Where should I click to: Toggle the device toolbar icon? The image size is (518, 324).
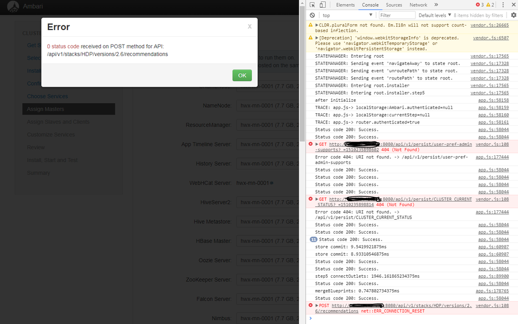tap(323, 5)
